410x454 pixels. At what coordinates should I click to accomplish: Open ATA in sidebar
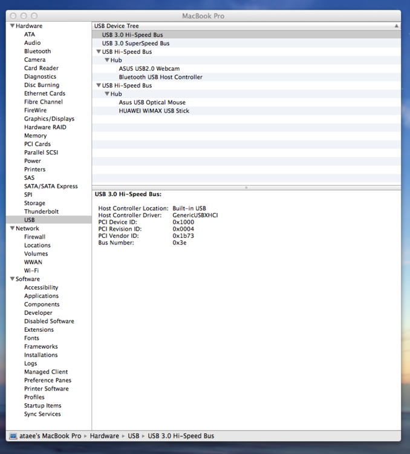point(30,34)
